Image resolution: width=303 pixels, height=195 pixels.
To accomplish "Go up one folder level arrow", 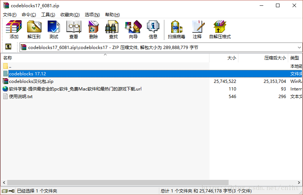I will (8, 46).
